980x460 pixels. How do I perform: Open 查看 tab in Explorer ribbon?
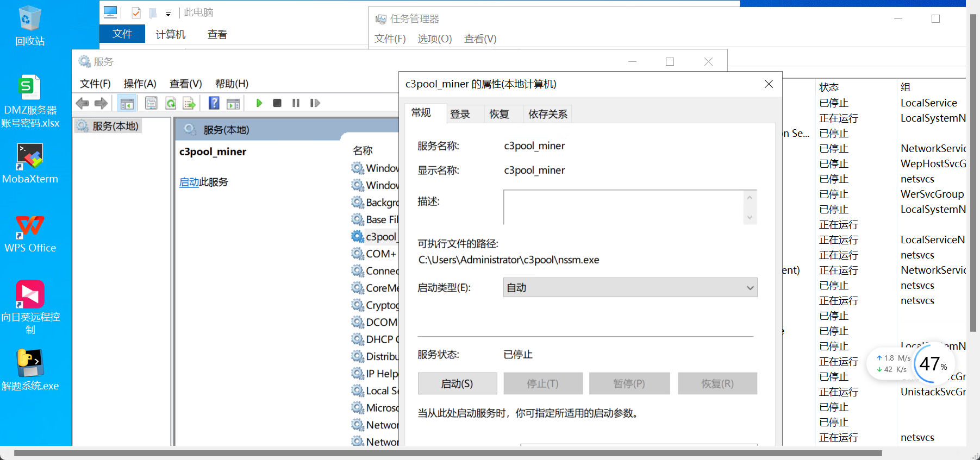[x=217, y=35]
